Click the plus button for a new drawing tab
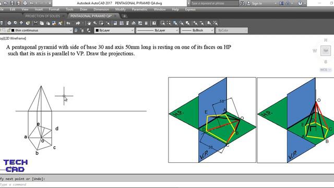This screenshot has height=188, width=334. pos(124,16)
